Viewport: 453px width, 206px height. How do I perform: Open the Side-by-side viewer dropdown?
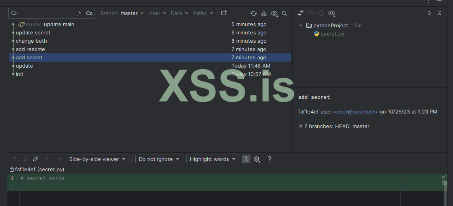tap(97, 159)
